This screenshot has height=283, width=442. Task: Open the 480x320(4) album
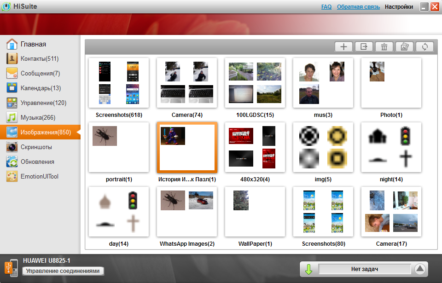255,147
